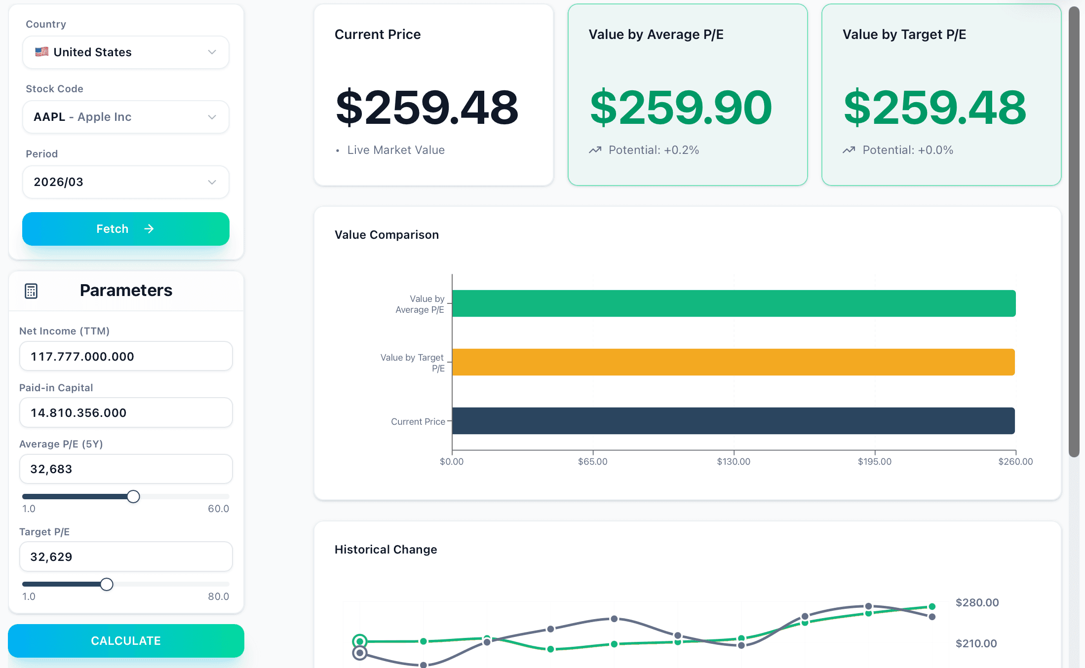
Task: Click the Value by Target P/E card
Action: pyautogui.click(x=941, y=95)
